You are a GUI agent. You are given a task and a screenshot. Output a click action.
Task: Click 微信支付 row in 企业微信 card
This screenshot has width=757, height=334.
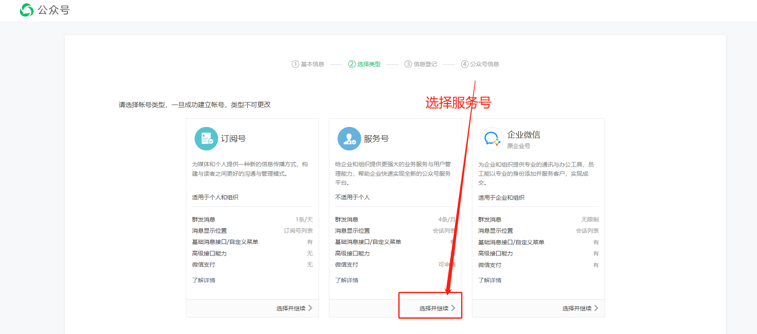538,265
